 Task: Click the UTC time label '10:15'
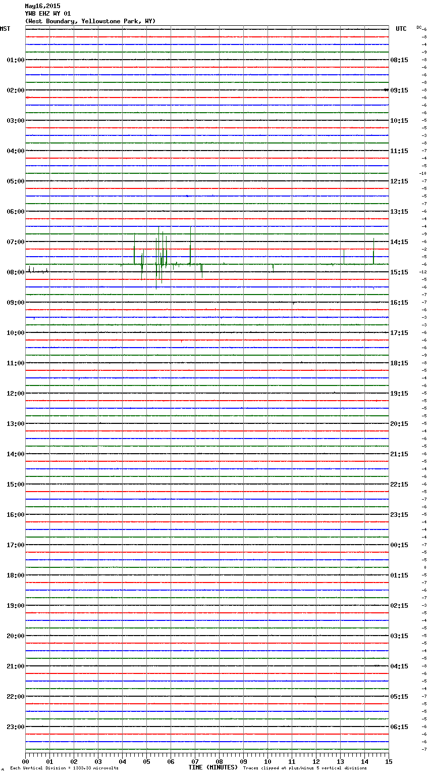[x=399, y=121]
